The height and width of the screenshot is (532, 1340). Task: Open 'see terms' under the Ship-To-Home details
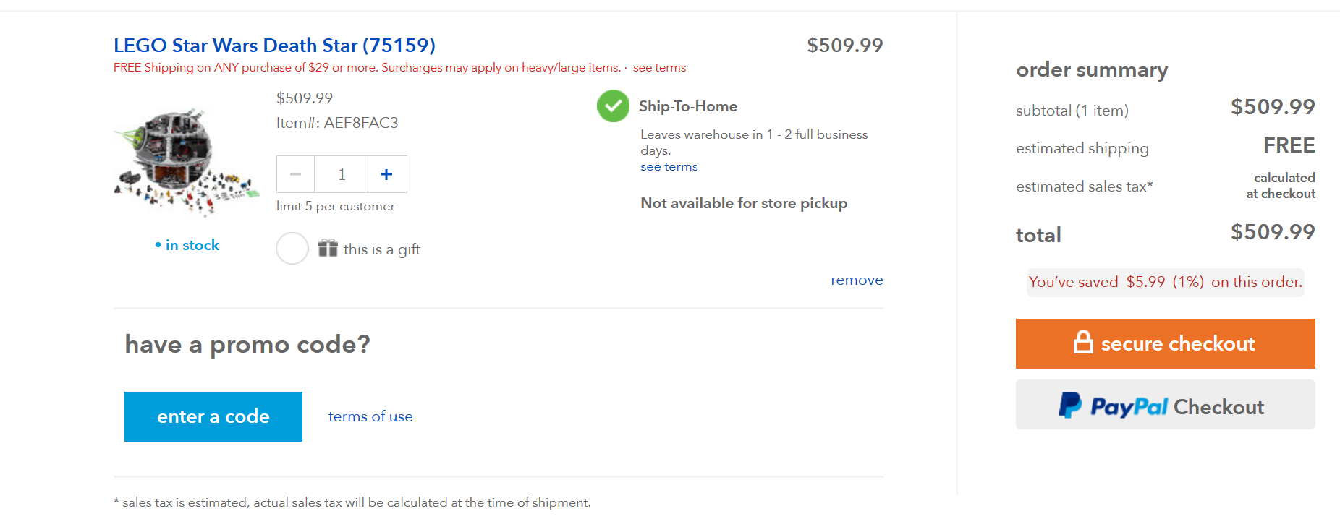tap(669, 166)
